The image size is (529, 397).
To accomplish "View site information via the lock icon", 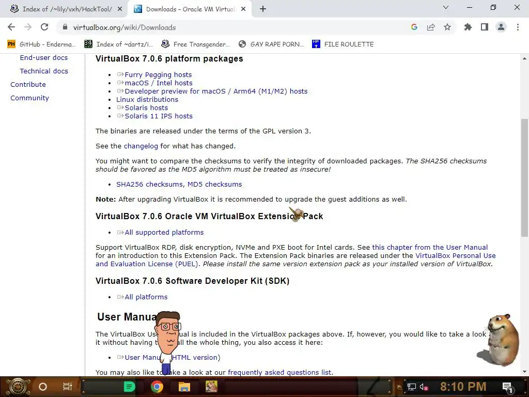I will [x=66, y=27].
